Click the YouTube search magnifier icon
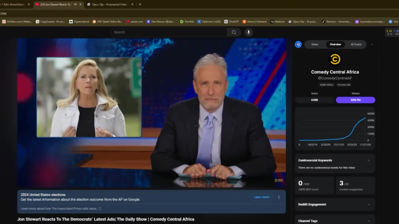Image resolution: width=399 pixels, height=224 pixels. click(x=234, y=32)
